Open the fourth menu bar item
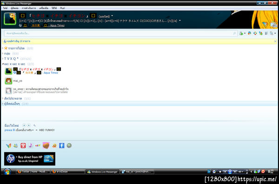 coord(44,8)
